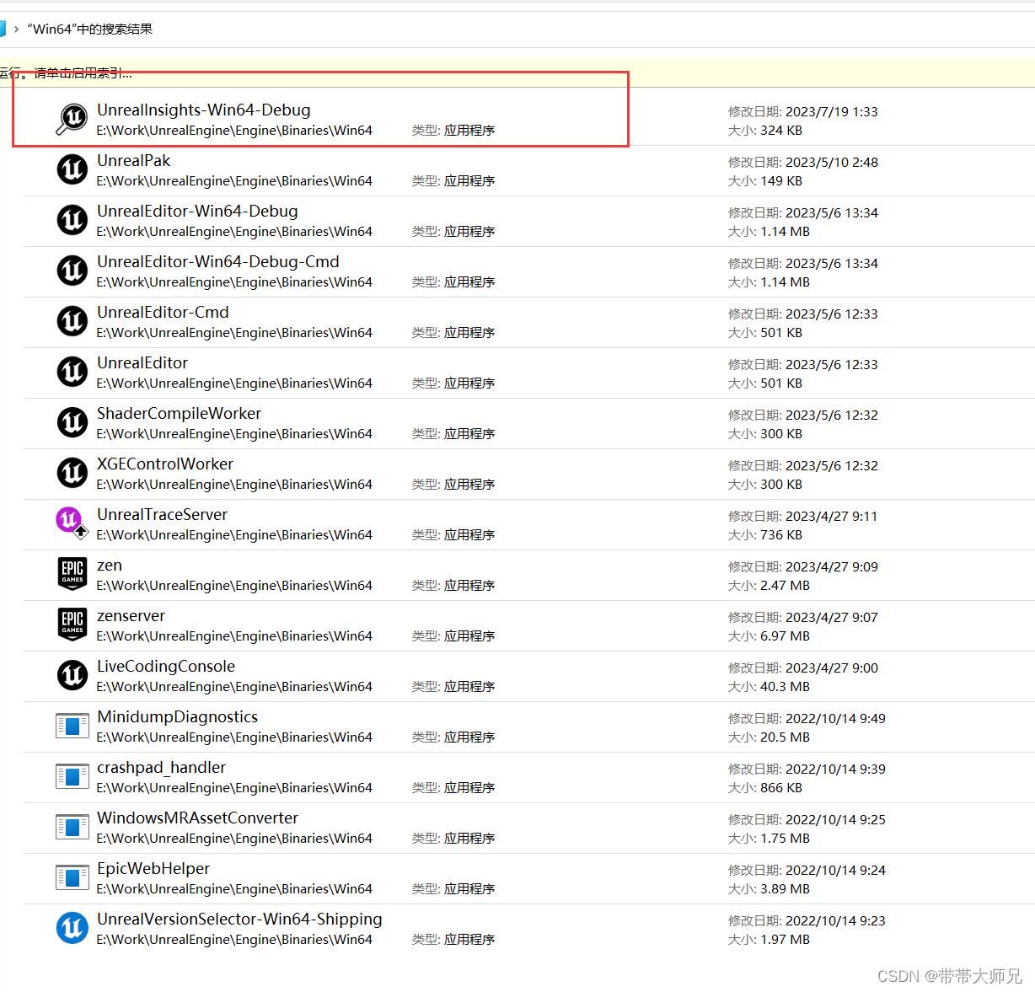
Task: Select the UnrealInsights-Win64-Debug file name
Action: point(204,110)
